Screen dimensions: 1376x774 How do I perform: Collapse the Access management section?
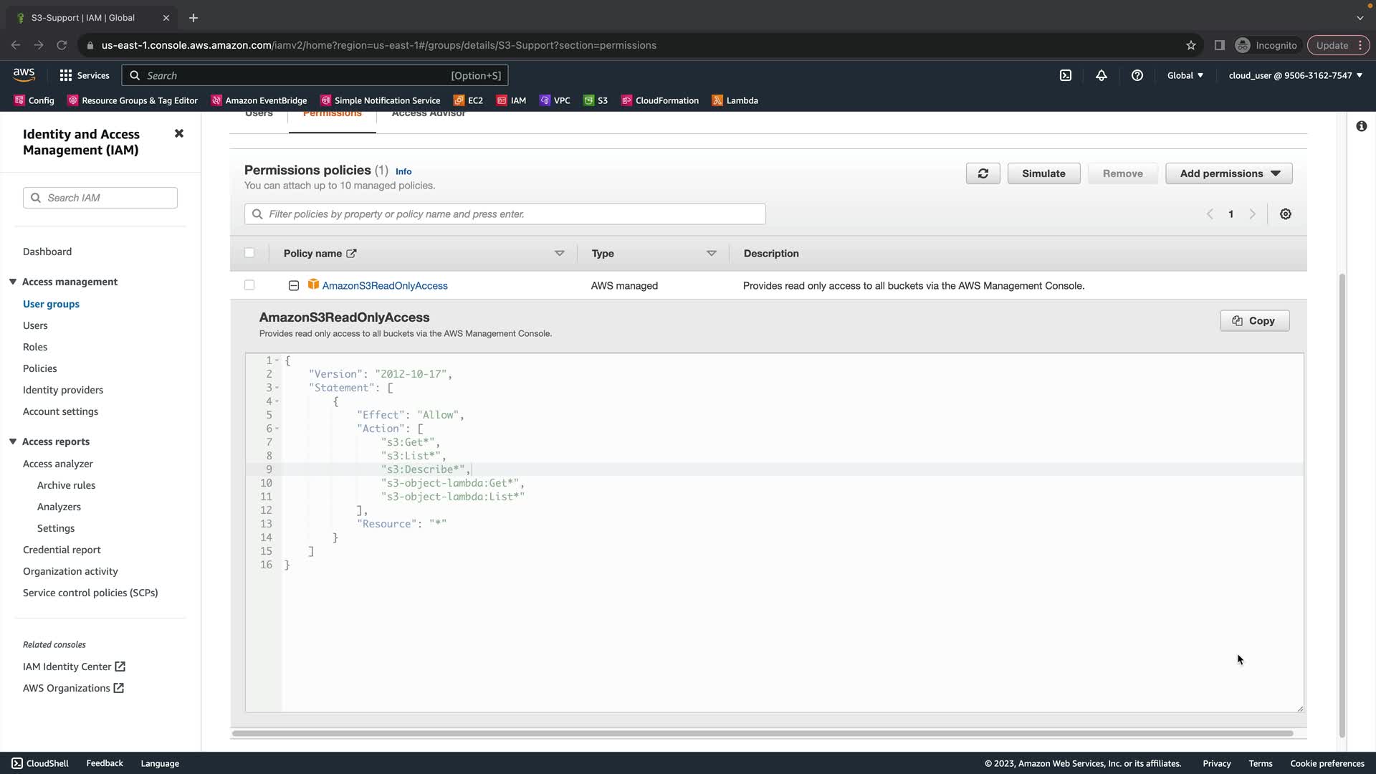(x=13, y=282)
